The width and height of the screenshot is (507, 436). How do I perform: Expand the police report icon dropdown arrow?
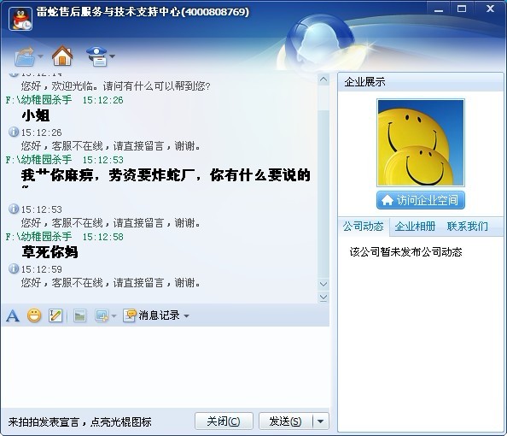[x=112, y=56]
